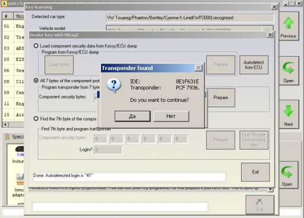Click the question mark icon in dialog
This screenshot has height=218, width=304.
pos(114,85)
